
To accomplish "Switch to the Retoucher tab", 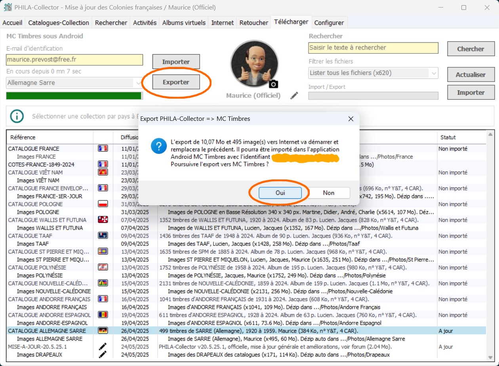I will point(254,23).
